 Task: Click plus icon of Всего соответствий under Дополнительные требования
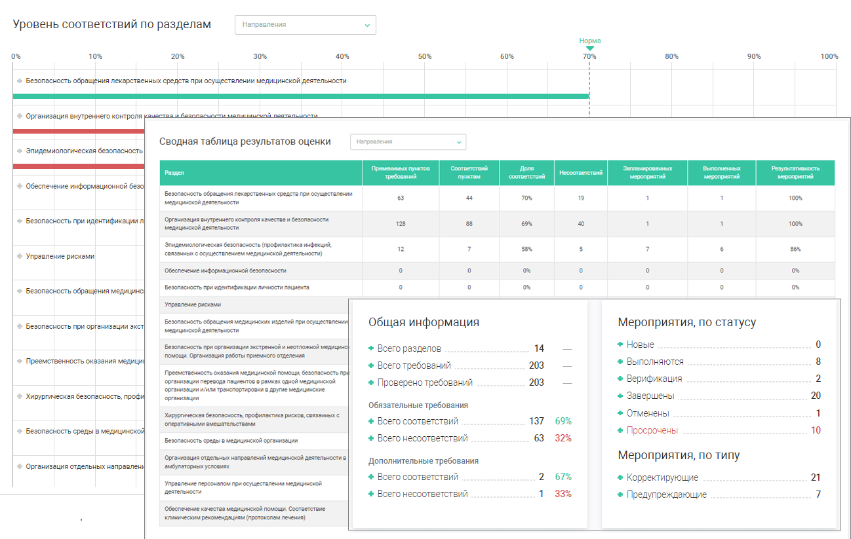pyautogui.click(x=372, y=477)
